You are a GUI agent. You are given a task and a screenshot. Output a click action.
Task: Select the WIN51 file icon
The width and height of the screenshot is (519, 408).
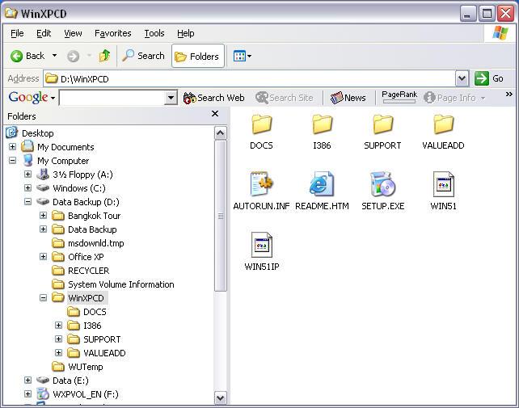[x=444, y=184]
